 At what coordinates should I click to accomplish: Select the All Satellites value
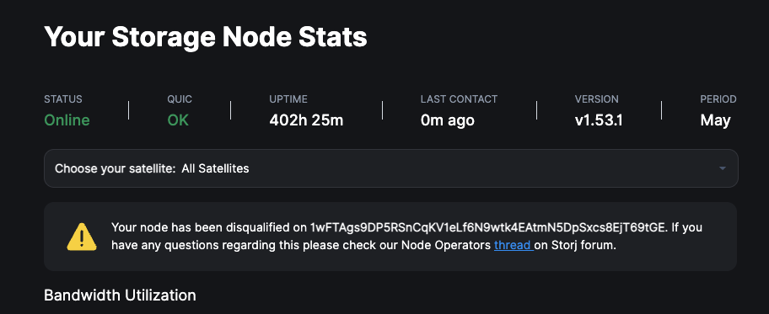pyautogui.click(x=215, y=168)
